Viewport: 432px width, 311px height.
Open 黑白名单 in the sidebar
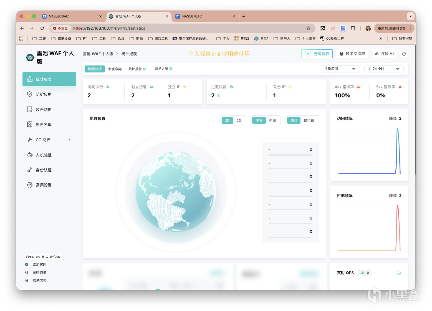pyautogui.click(x=49, y=125)
